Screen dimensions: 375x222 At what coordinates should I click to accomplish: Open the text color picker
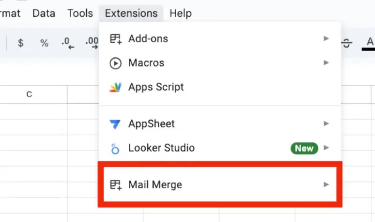pos(370,43)
